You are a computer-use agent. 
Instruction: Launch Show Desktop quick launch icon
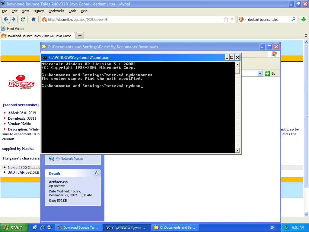pyautogui.click(x=35, y=227)
